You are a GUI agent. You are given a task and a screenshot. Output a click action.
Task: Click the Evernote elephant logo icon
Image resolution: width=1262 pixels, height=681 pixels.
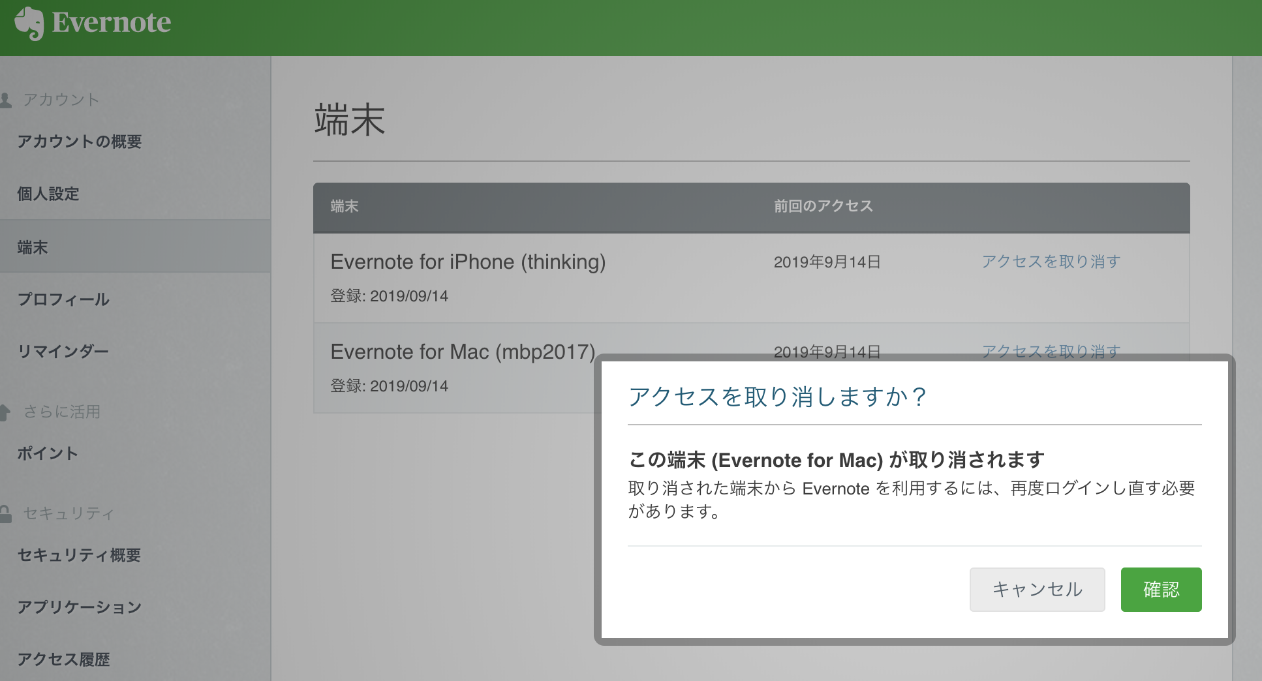click(29, 23)
